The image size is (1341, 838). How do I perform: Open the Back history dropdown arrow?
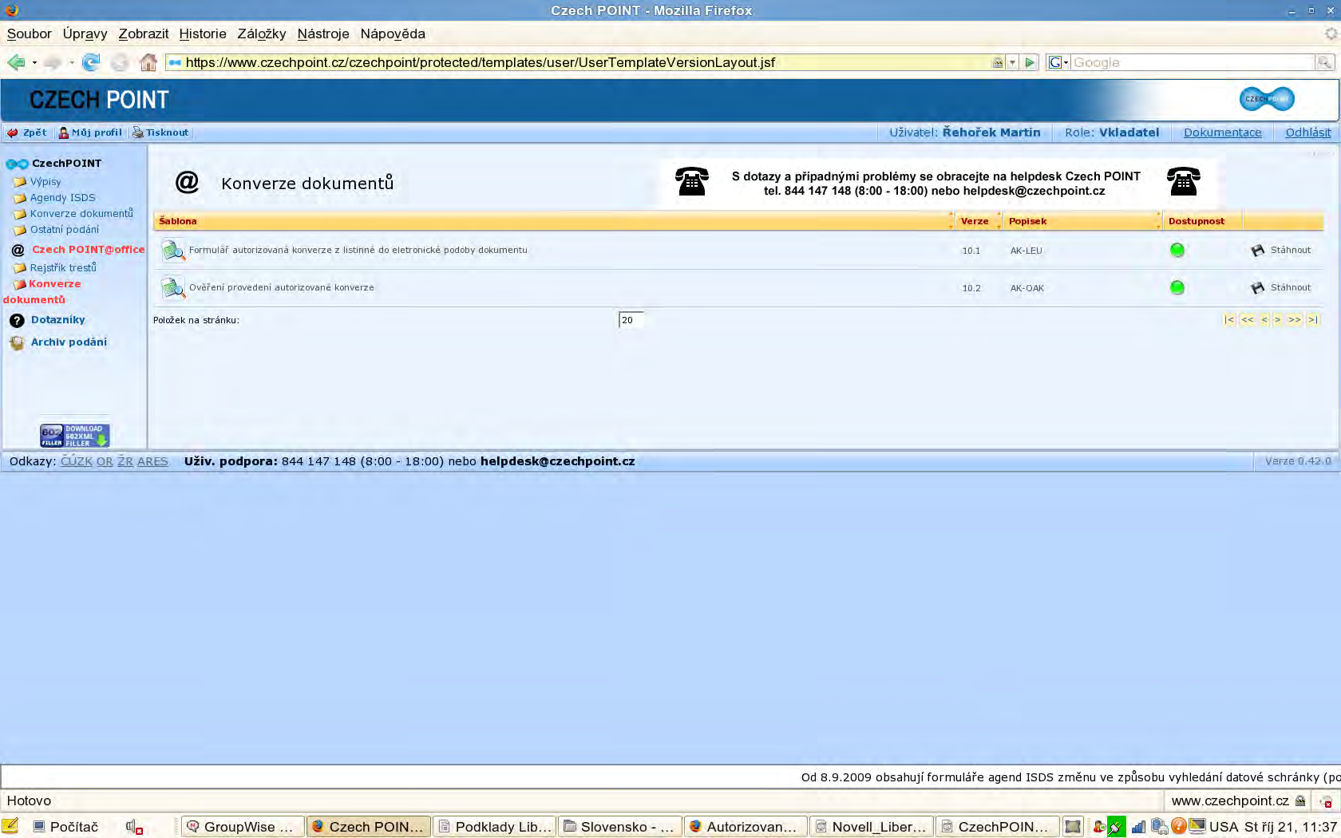coord(34,63)
